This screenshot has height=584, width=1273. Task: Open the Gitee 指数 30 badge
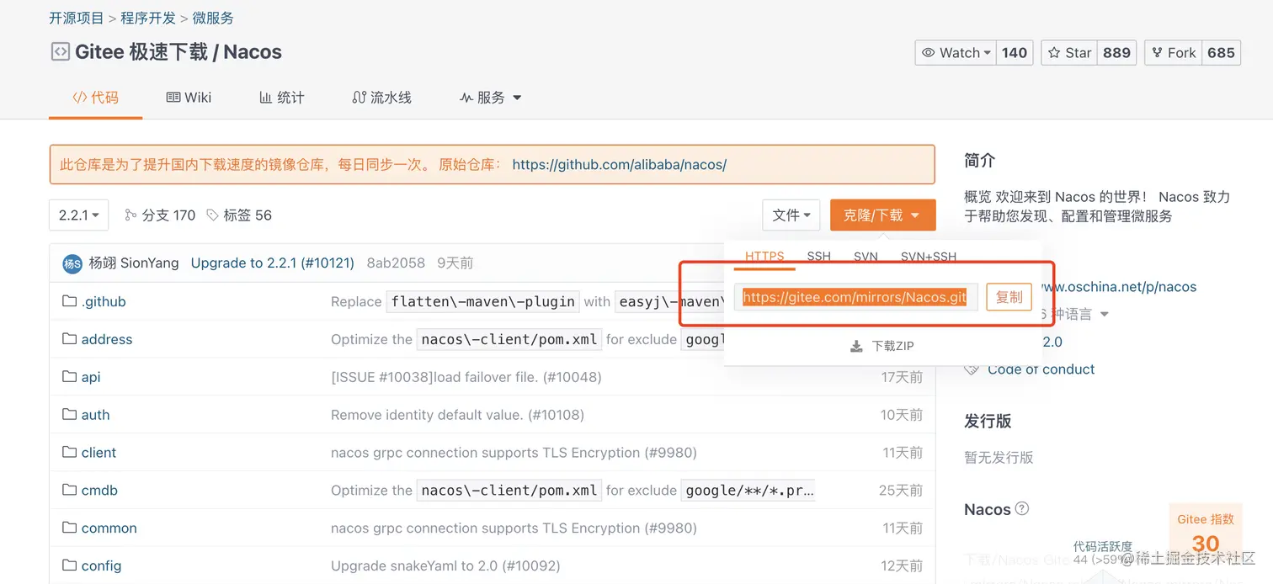tap(1206, 533)
